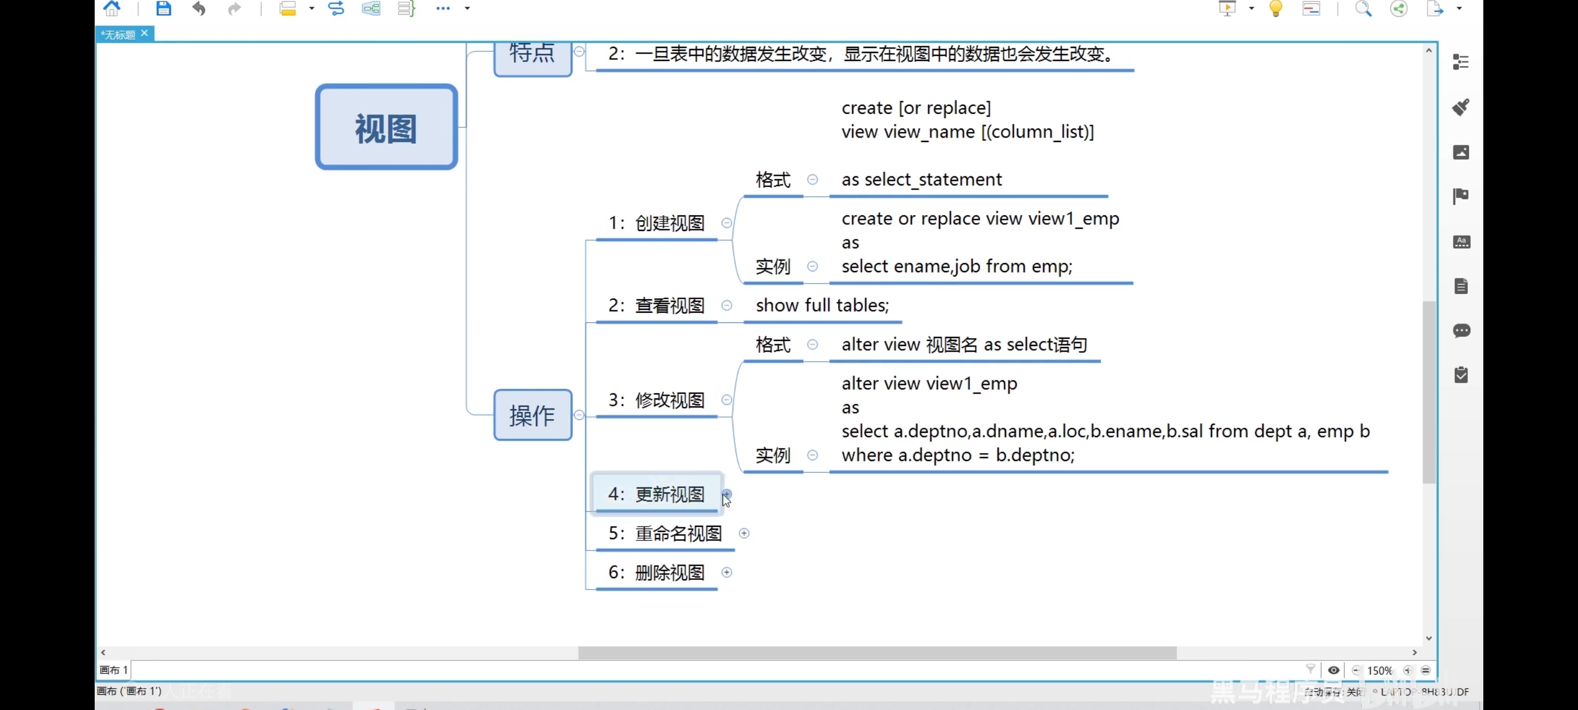Viewport: 1578px width, 710px height.
Task: Open the Format brush side panel
Action: [x=1460, y=107]
